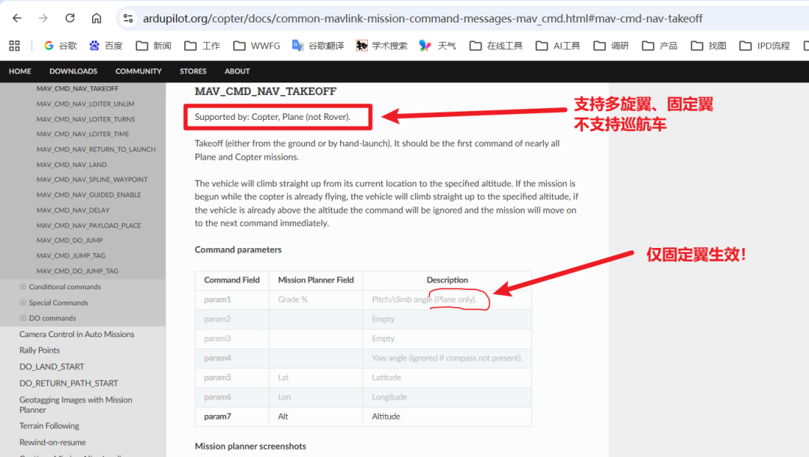Open DO_LAND_START sidebar link
Image resolution: width=809 pixels, height=457 pixels.
click(x=52, y=367)
